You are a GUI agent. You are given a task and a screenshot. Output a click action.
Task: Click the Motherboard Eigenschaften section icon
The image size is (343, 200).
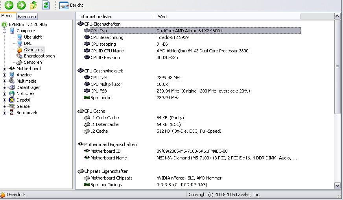[81, 144]
